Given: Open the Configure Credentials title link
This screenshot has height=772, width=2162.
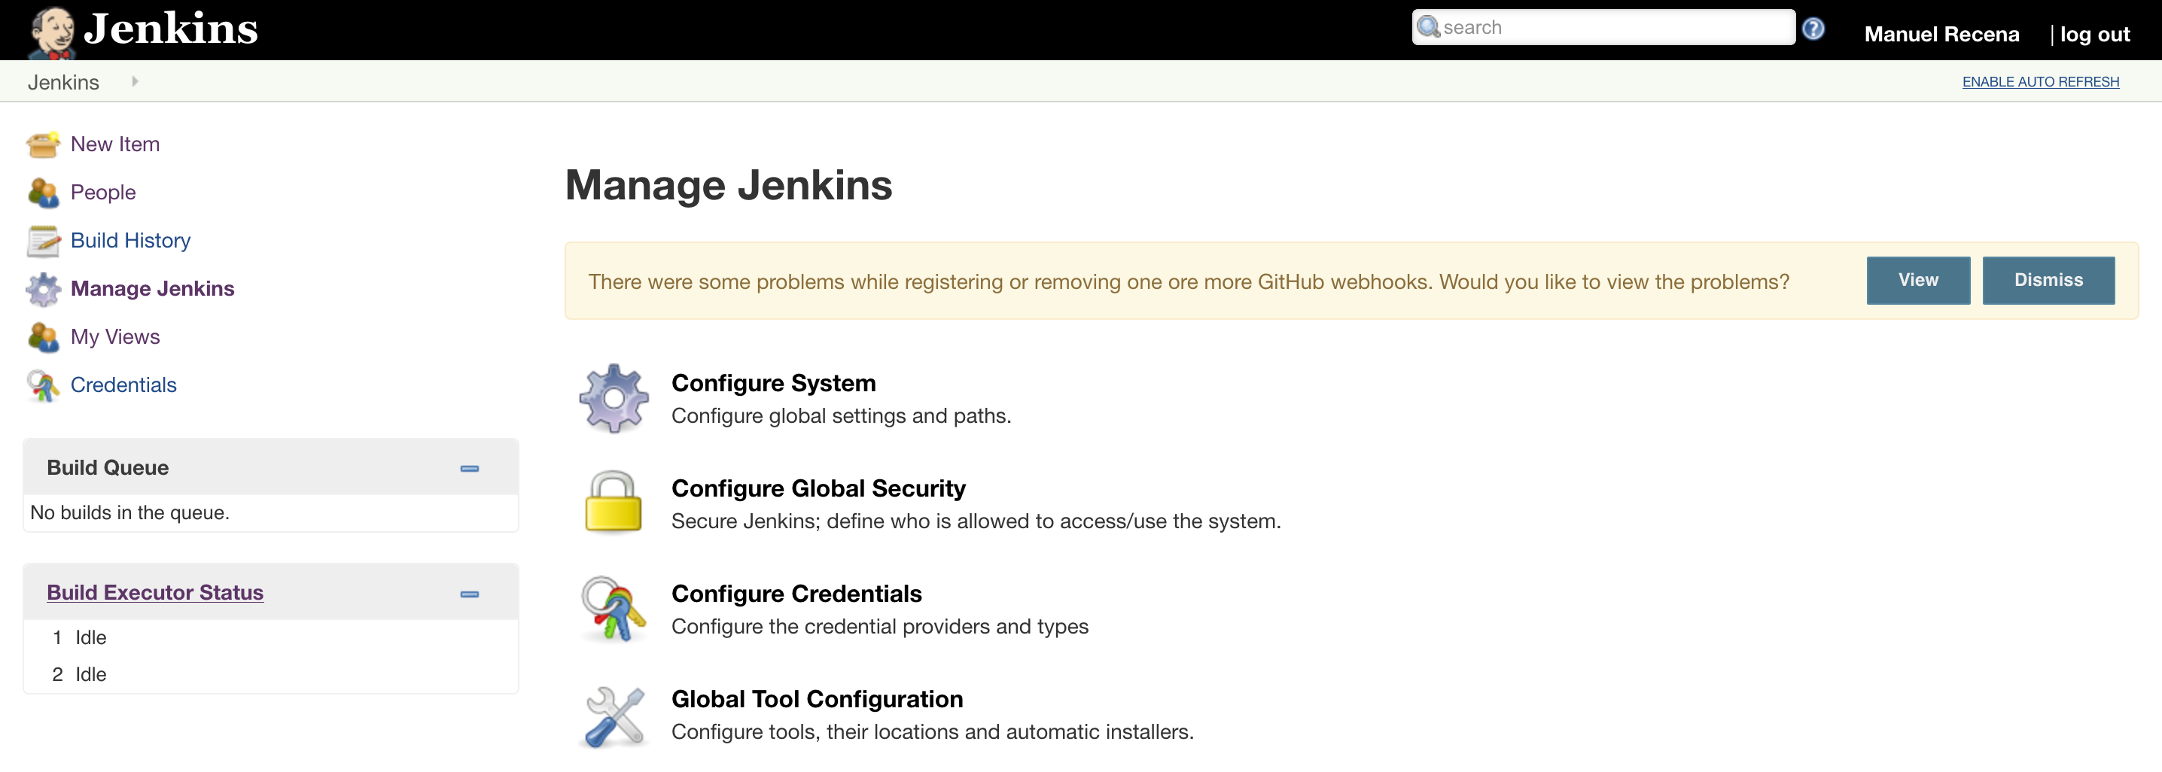Looking at the screenshot, I should pos(796,594).
